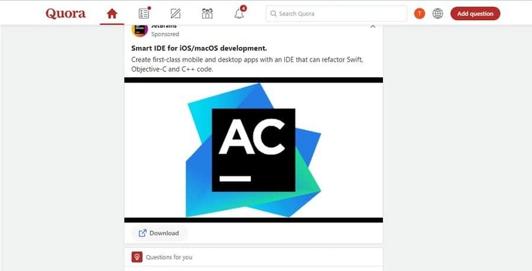Click the Questions for you icon
This screenshot has height=271, width=532.
137,257
